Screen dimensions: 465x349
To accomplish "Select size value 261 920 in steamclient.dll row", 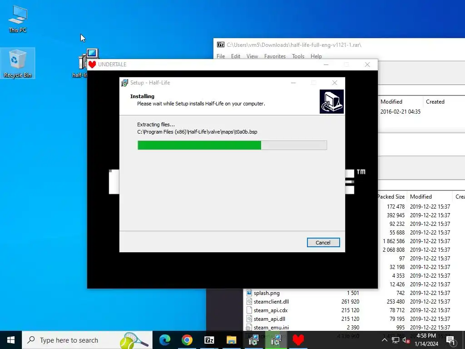I will 350,302.
